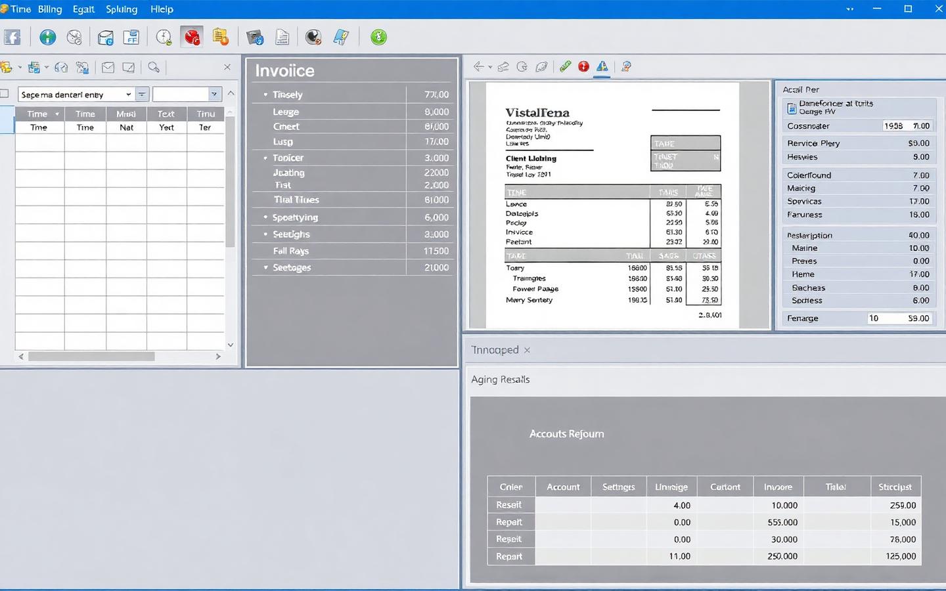The image size is (946, 591).
Task: Expand the Seetoges invoice row
Action: [265, 268]
